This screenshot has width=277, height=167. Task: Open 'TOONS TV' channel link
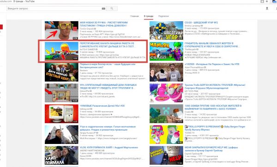pyautogui.click(x=189, y=132)
